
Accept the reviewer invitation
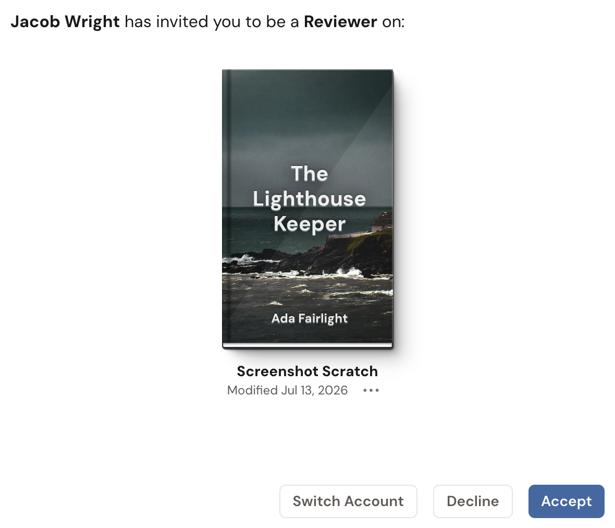[566, 501]
